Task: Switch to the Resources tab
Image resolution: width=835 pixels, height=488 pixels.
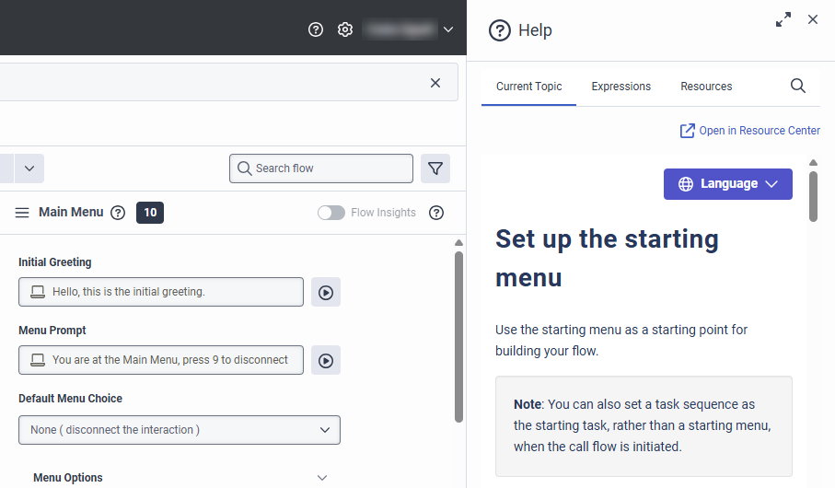Action: pyautogui.click(x=706, y=87)
